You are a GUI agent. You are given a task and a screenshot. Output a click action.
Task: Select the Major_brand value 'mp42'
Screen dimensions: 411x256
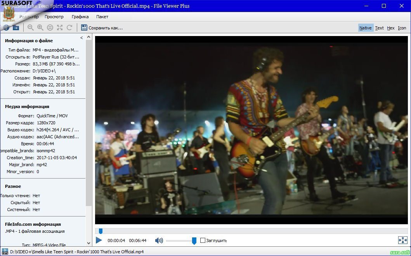(42, 165)
